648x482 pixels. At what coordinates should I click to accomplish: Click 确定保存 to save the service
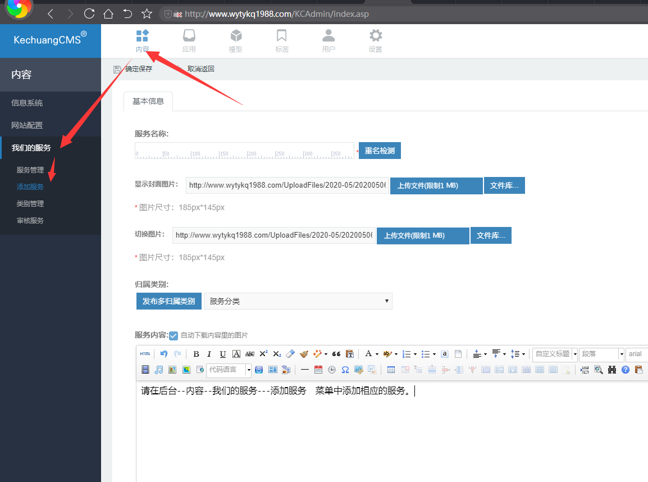coord(133,69)
